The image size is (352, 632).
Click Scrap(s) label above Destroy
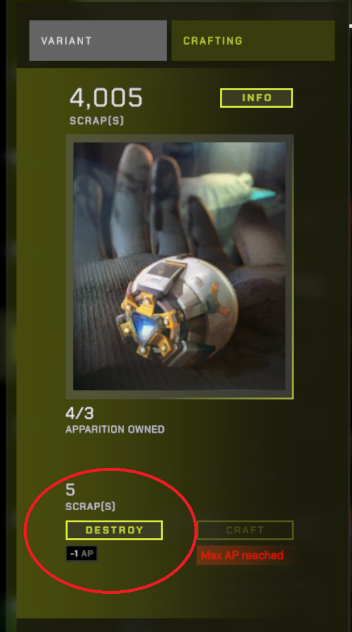coord(90,506)
